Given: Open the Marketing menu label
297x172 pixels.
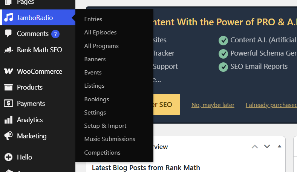Looking at the screenshot, I should click(x=32, y=136).
